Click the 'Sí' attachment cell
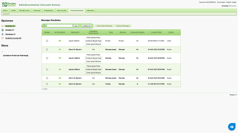This screenshot has width=238, height=133. pyautogui.click(x=137, y=84)
